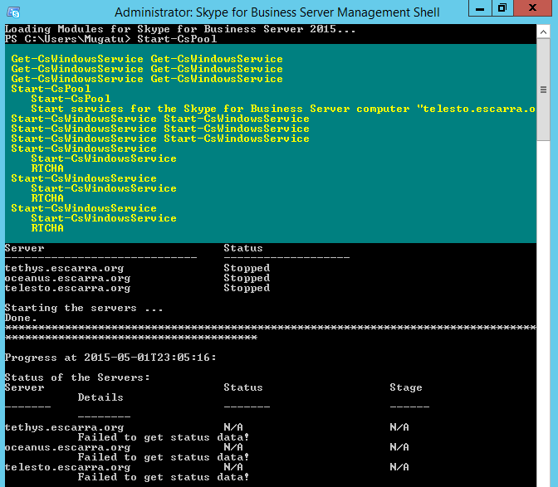Image resolution: width=558 pixels, height=487 pixels.
Task: Click 'Stopped' status next to tethys.escarra.org
Action: tap(247, 268)
